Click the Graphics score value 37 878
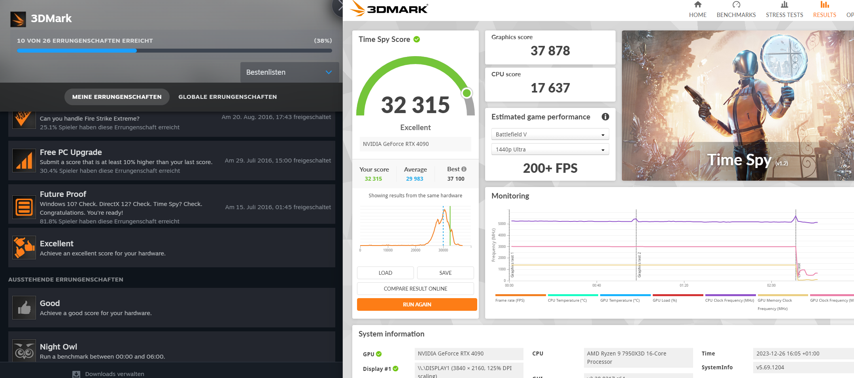 [550, 51]
